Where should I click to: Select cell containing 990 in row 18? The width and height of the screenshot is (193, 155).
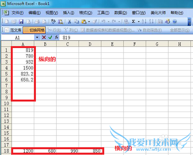(x=68, y=151)
